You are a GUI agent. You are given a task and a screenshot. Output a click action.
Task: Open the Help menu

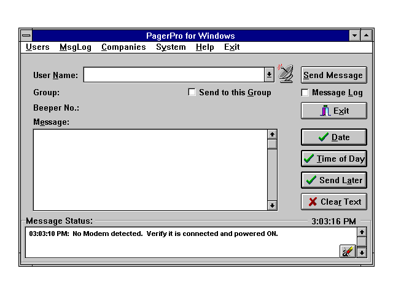[205, 47]
